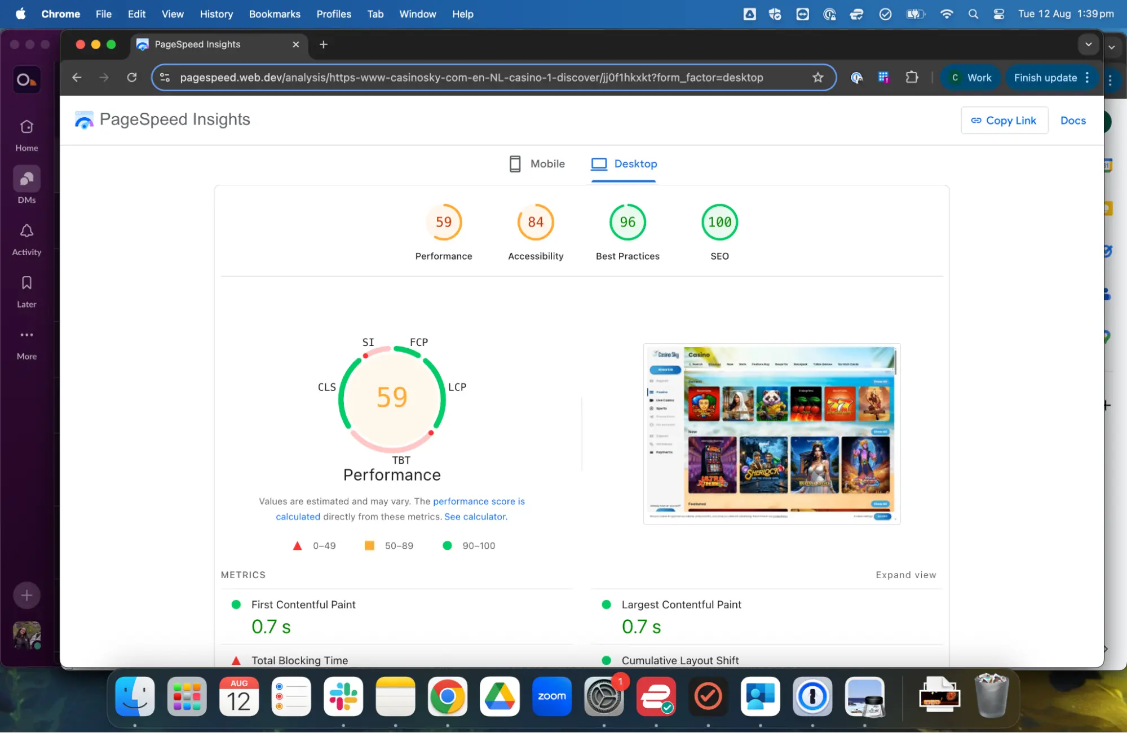1127x733 pixels.
Task: Close the PageSpeed Insights tab
Action: [x=295, y=45]
